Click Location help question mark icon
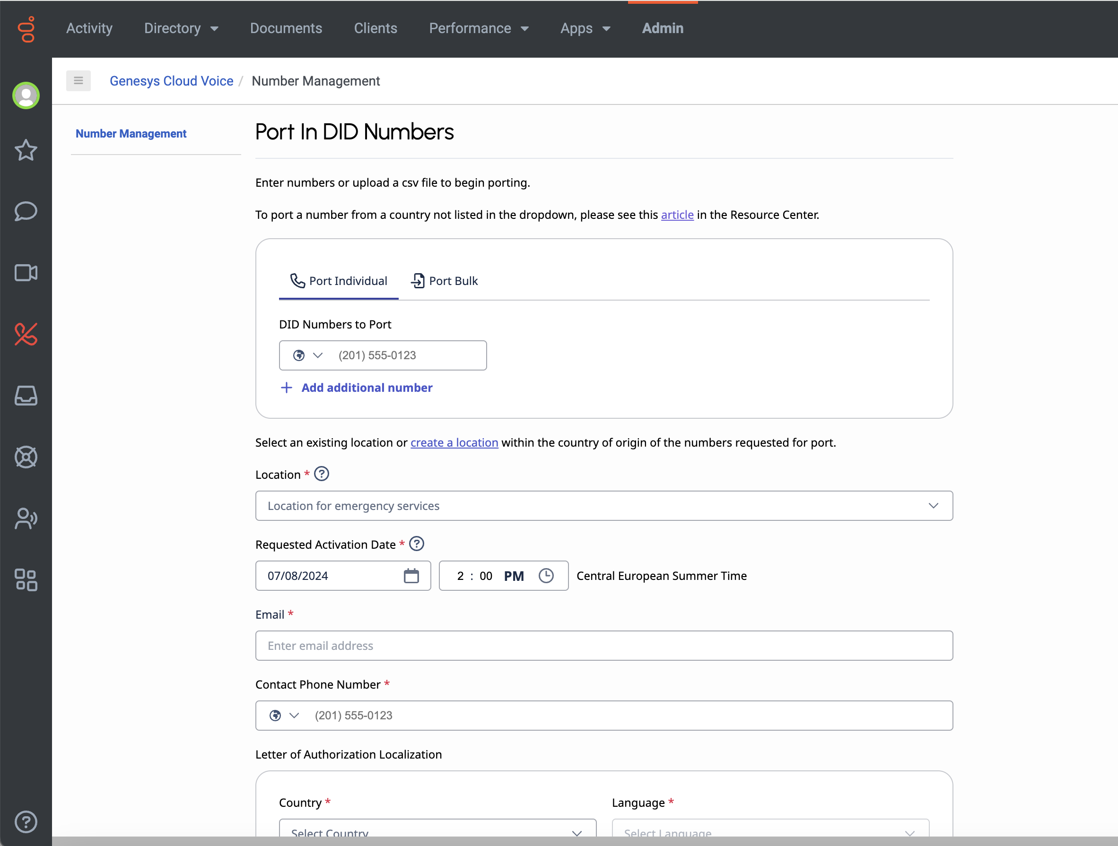Screen dimensions: 1118x846 click(322, 474)
